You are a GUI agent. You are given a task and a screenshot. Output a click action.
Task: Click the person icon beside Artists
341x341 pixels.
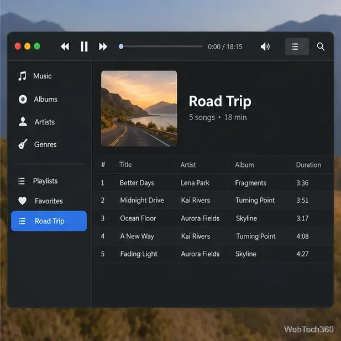point(23,122)
